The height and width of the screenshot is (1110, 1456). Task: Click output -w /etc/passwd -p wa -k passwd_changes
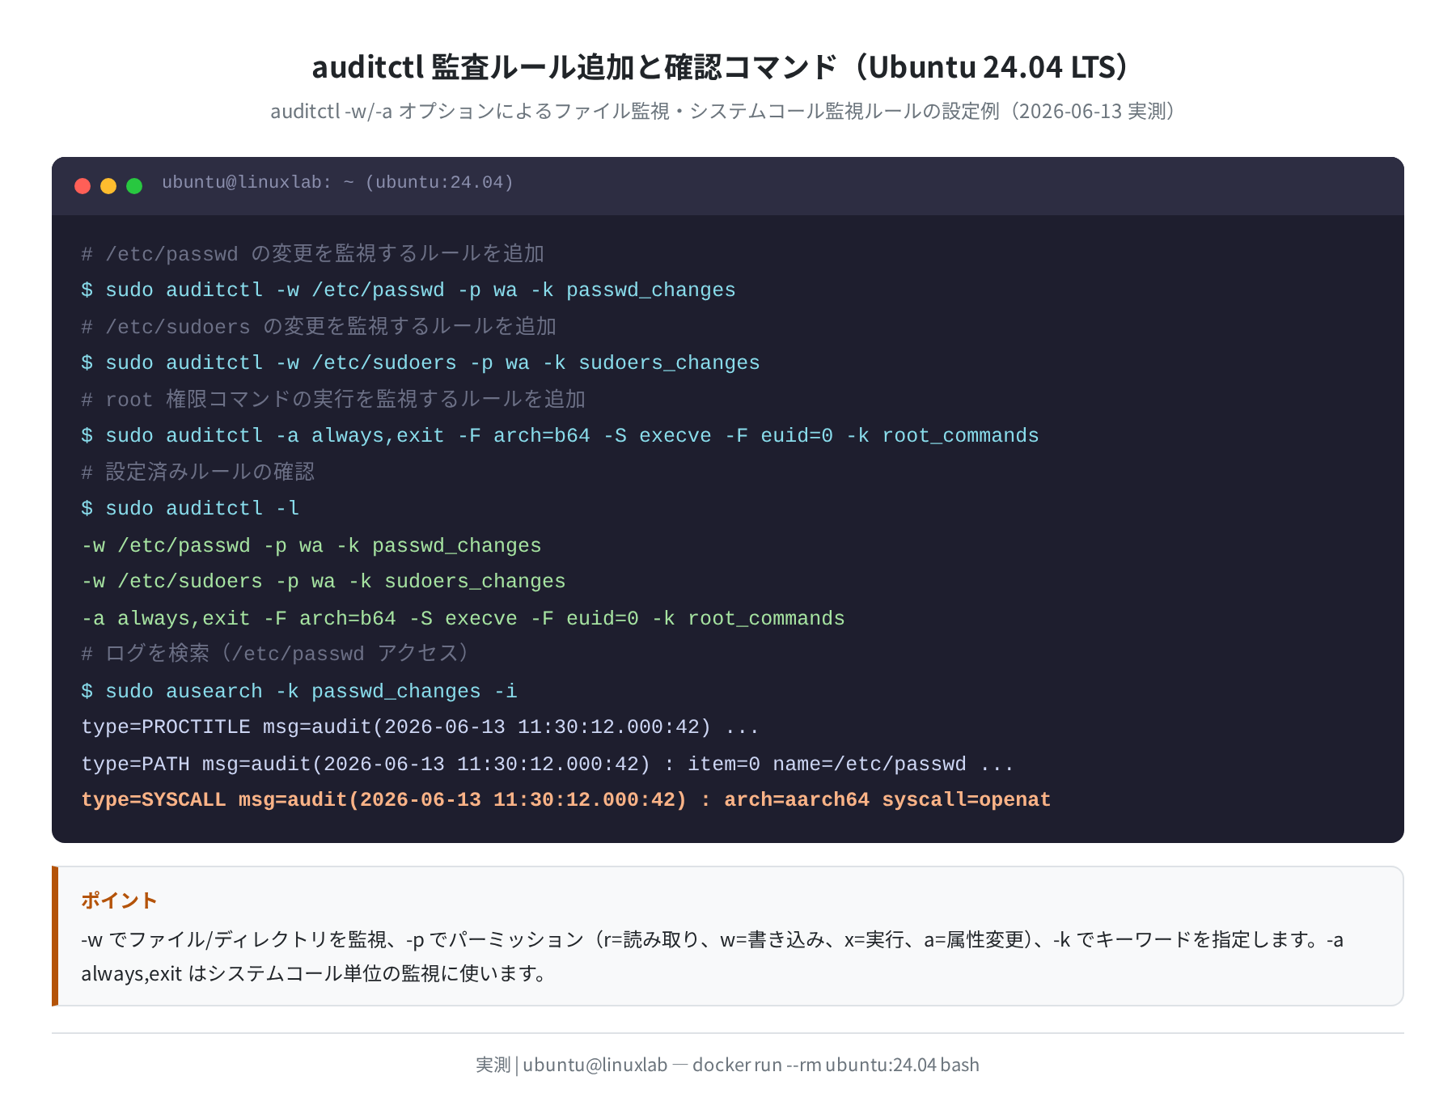click(311, 546)
